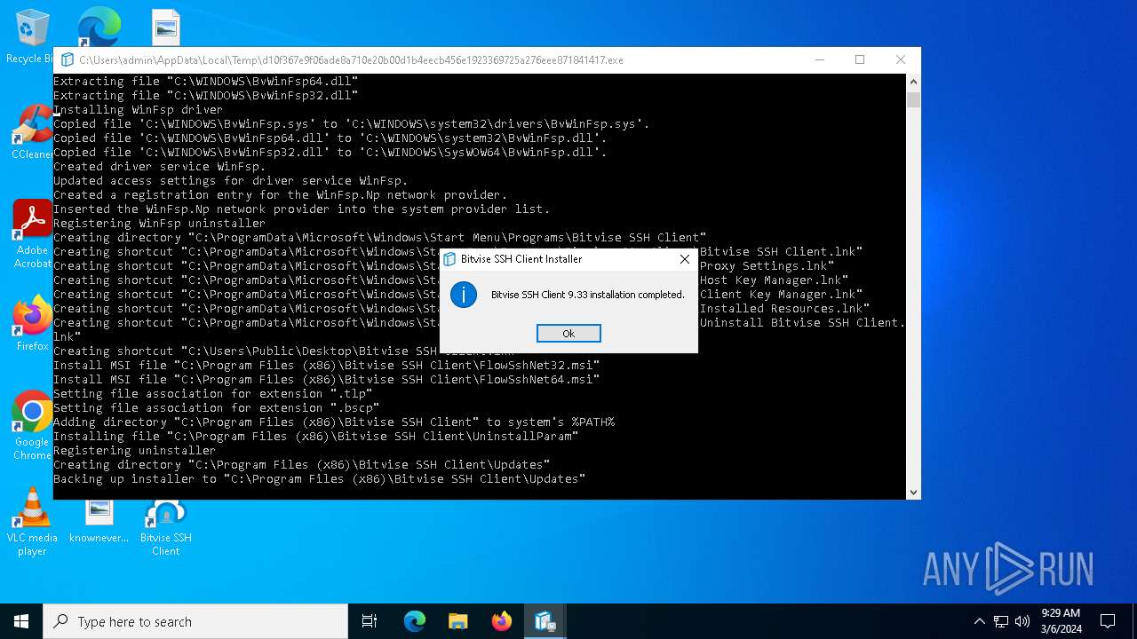Open Google Chrome desktop shortcut
Viewport: 1137px width, 639px height.
32,425
